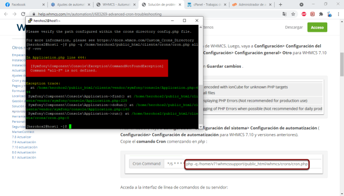Image resolution: width=344 pixels, height=196 pixels.
Task: Click the terminal scrollbar thumb
Action: [200, 104]
